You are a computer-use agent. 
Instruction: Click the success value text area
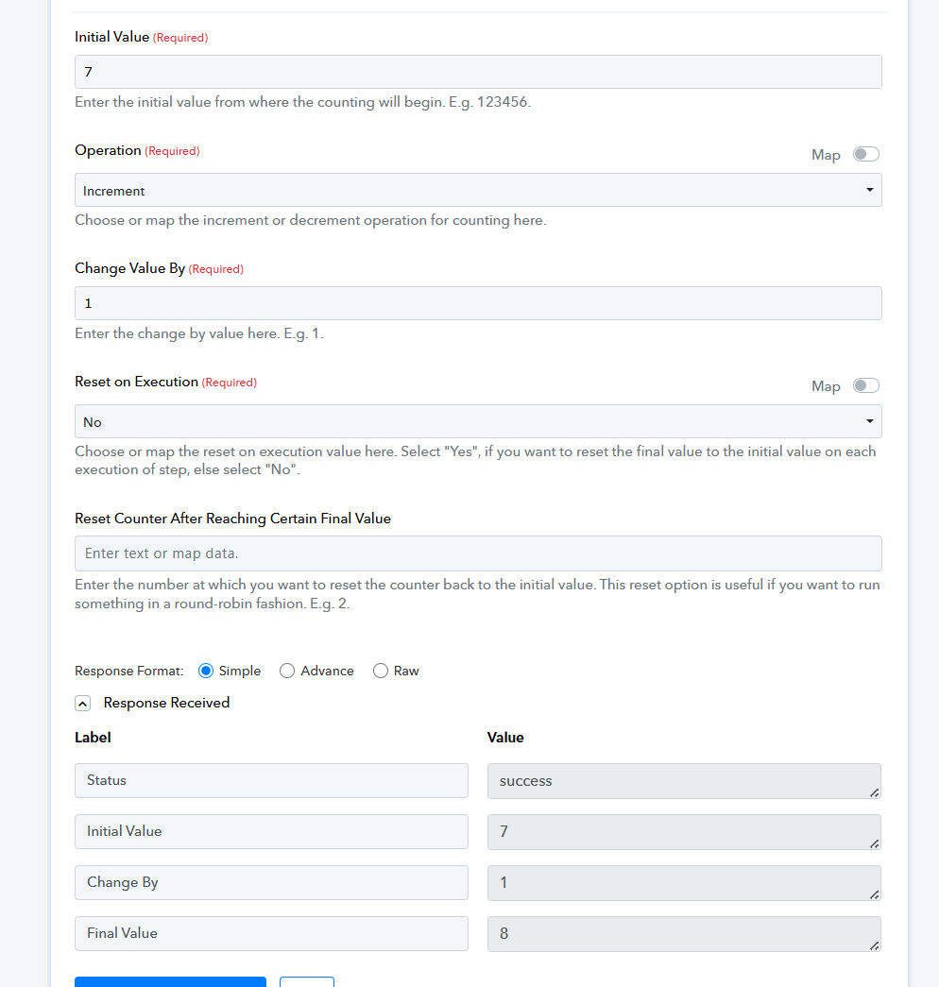pyautogui.click(x=684, y=781)
